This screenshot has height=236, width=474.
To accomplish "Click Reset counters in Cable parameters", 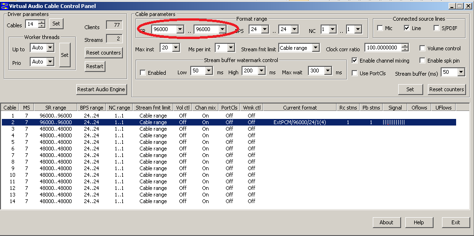I will (447, 89).
